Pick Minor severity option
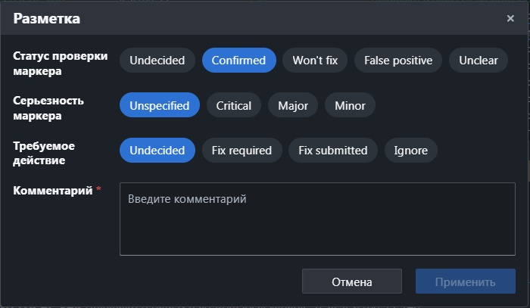The height and width of the screenshot is (308, 530). (x=350, y=105)
